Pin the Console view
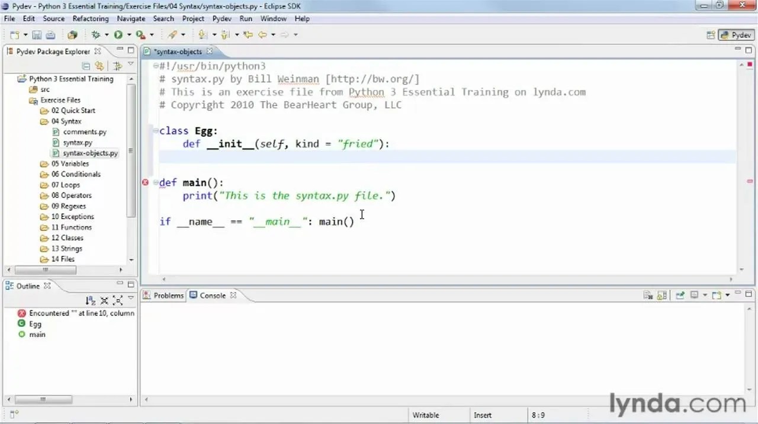This screenshot has height=424, width=758. tap(679, 294)
